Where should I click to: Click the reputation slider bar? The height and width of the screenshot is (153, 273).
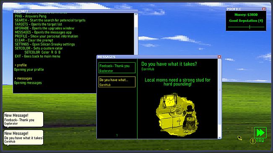pyautogui.click(x=246, y=27)
